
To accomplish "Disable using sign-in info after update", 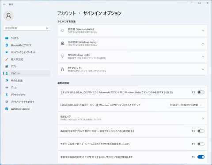I will pos(201,157).
